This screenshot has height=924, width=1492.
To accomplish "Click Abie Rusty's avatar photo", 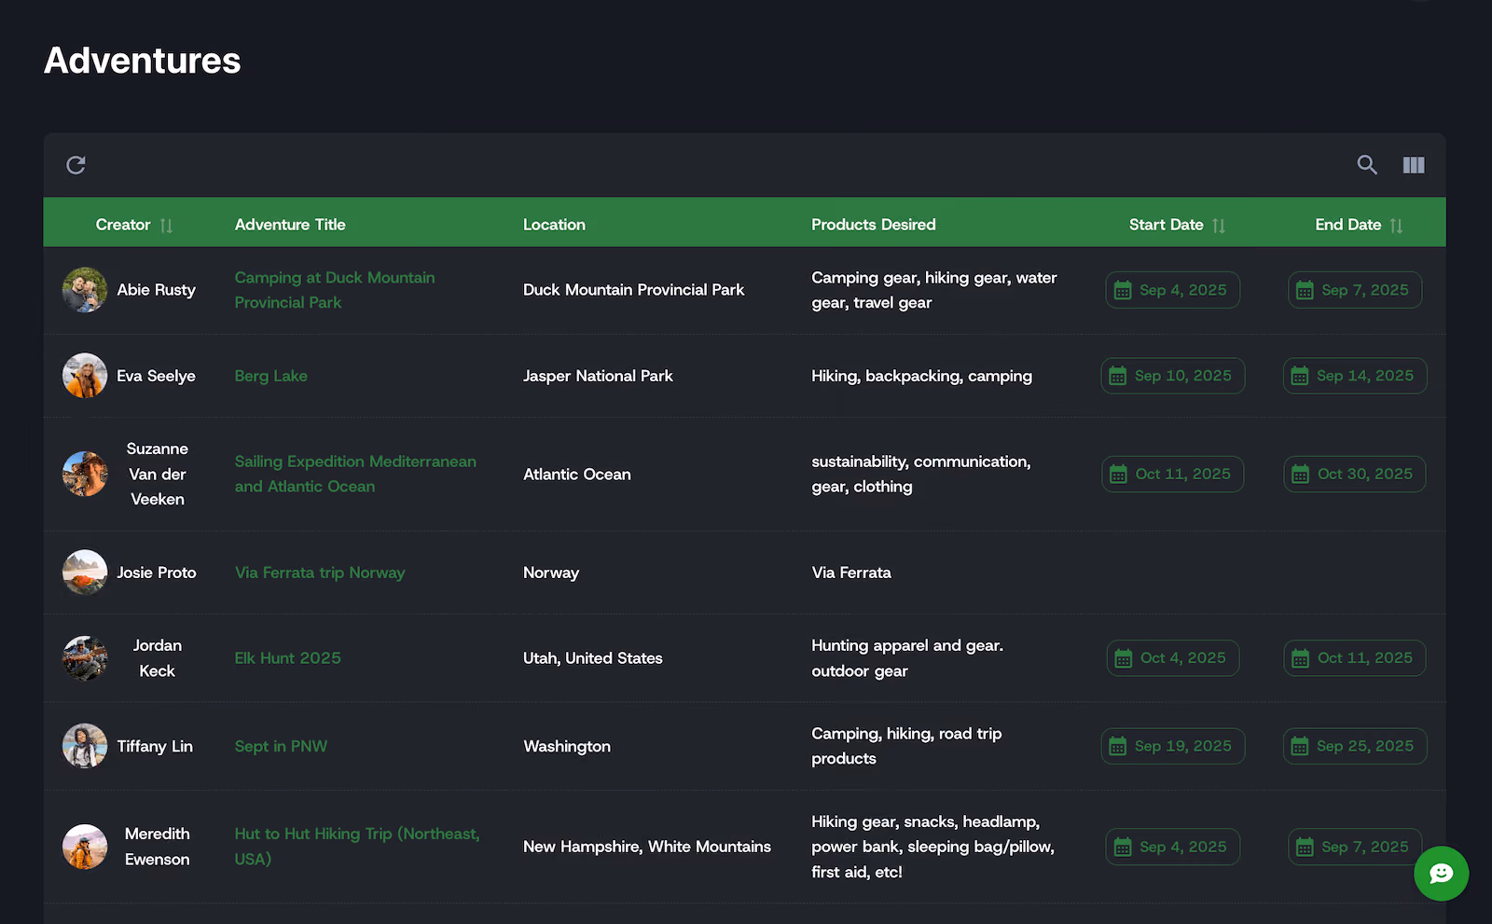I will (x=85, y=290).
